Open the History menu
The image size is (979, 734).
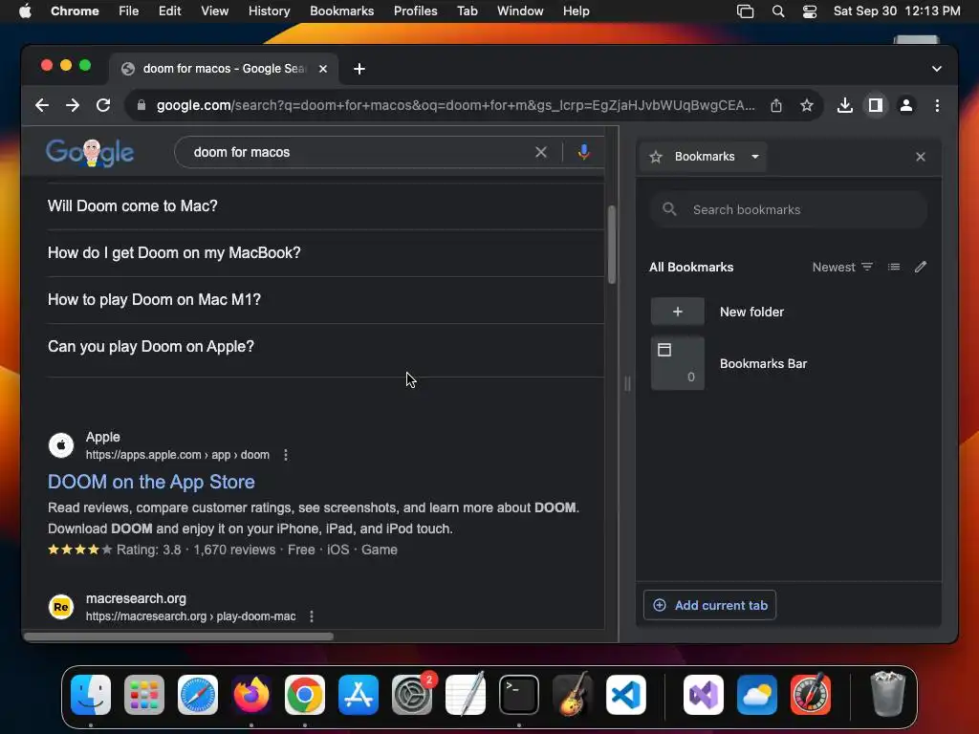pos(269,11)
